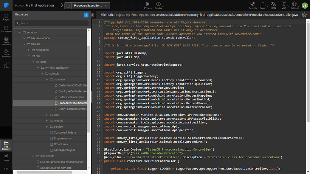The image size is (310, 174).
Task: Click the Resources search field
Action: pyautogui.click(x=51, y=23)
